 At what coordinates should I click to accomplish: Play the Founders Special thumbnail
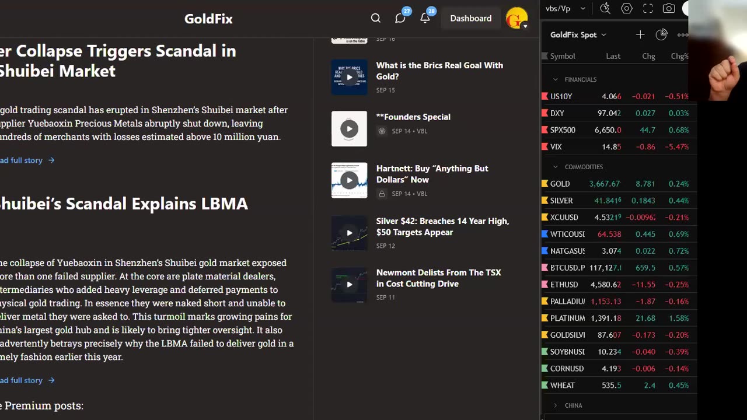point(350,128)
